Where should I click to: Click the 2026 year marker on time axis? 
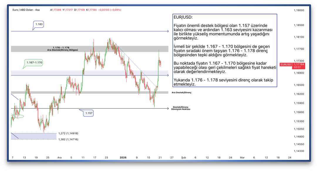[123, 157]
